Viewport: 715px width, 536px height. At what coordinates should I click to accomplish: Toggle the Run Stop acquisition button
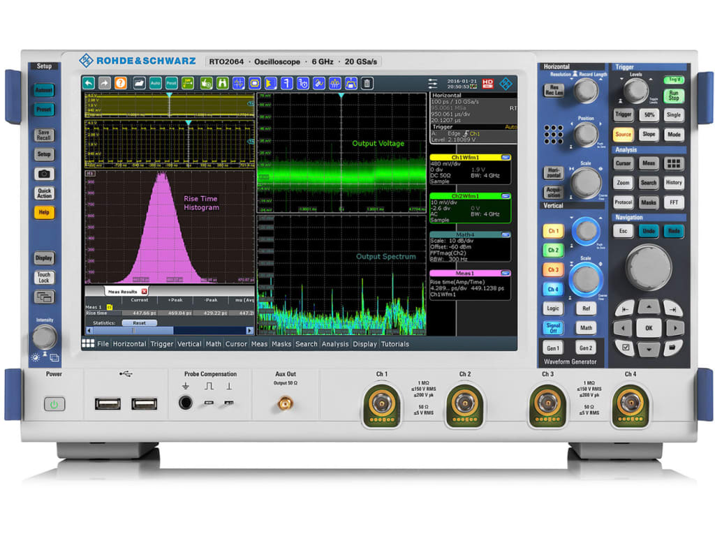point(673,96)
